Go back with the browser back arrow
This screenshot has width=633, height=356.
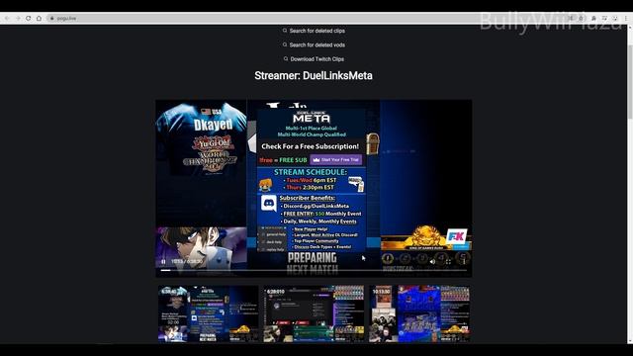tap(7, 18)
